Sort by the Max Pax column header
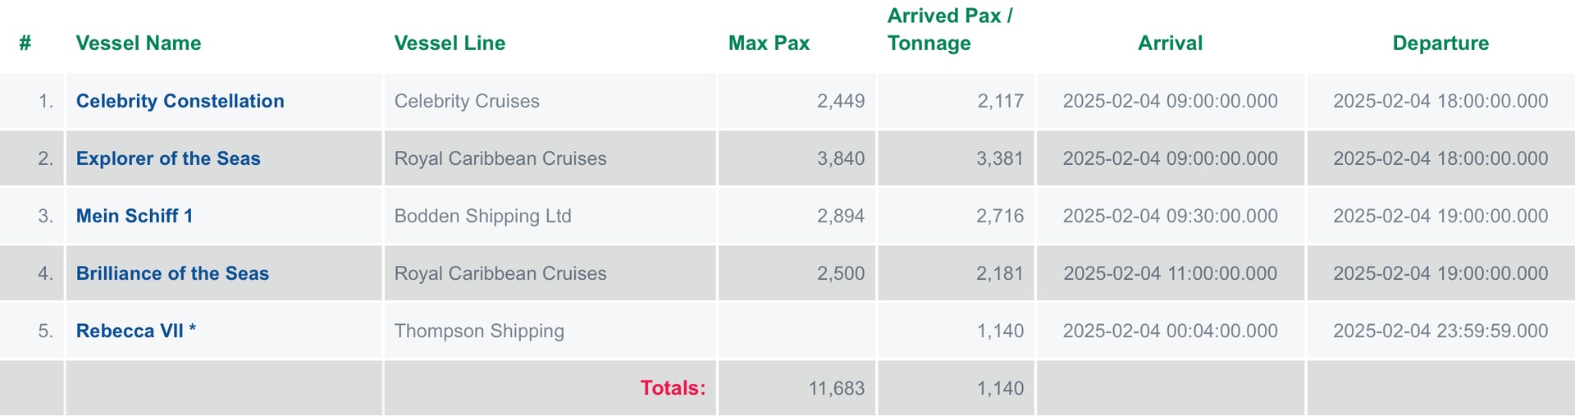 769,43
